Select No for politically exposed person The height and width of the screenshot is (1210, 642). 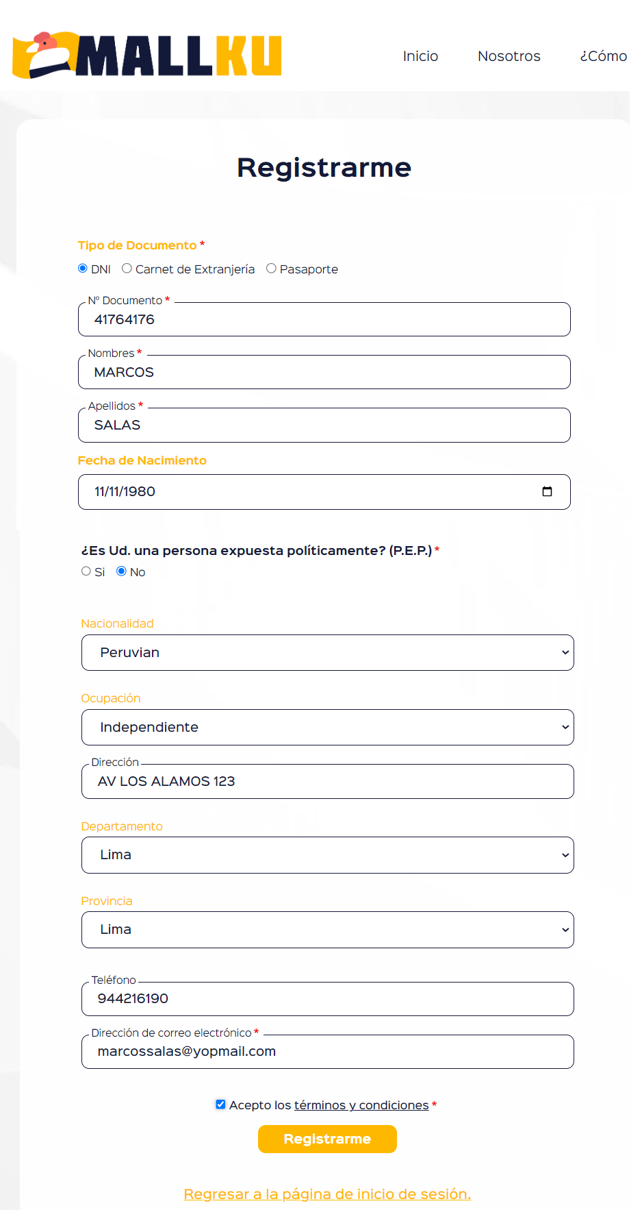[x=122, y=571]
